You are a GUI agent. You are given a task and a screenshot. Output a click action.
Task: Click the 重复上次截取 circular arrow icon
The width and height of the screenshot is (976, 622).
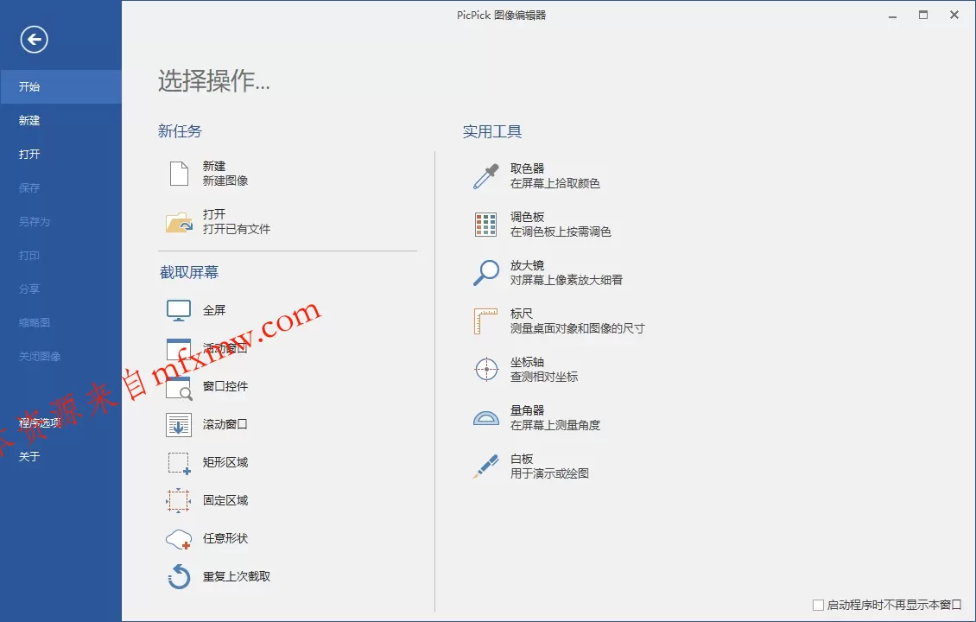coord(179,576)
